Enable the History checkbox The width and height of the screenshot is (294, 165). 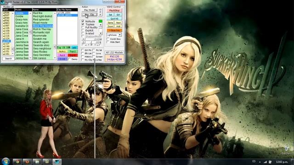[x=82, y=56]
